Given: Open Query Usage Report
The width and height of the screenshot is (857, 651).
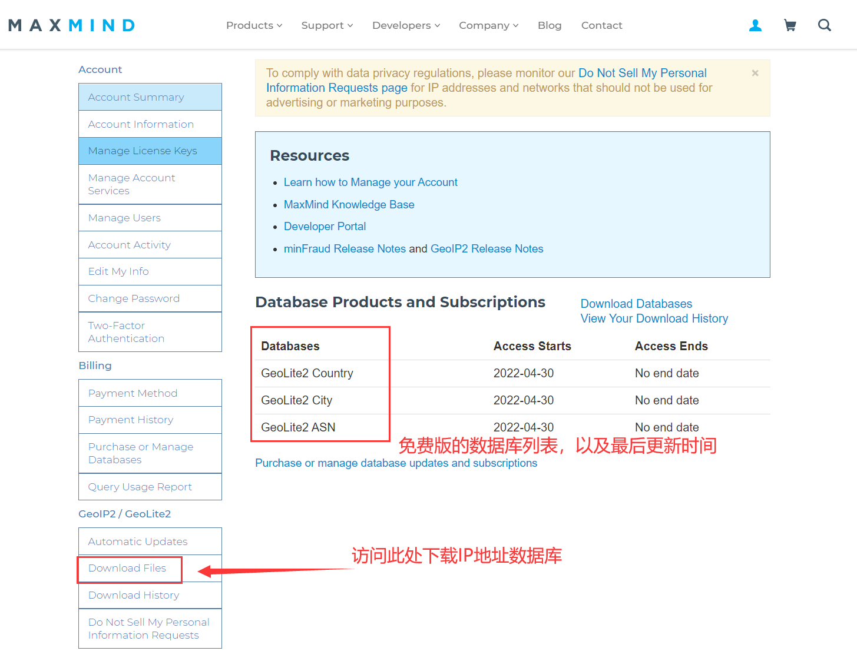Looking at the screenshot, I should point(150,487).
